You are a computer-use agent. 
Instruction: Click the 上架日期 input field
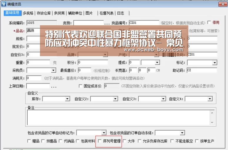click(x=38, y=86)
